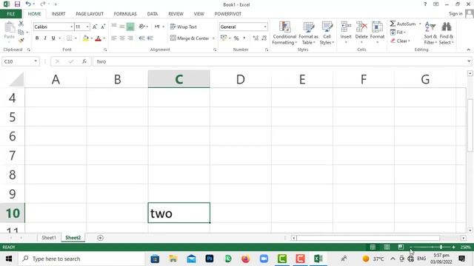Switch to the POWERPIVOT tab
The width and height of the screenshot is (474, 266).
click(228, 14)
